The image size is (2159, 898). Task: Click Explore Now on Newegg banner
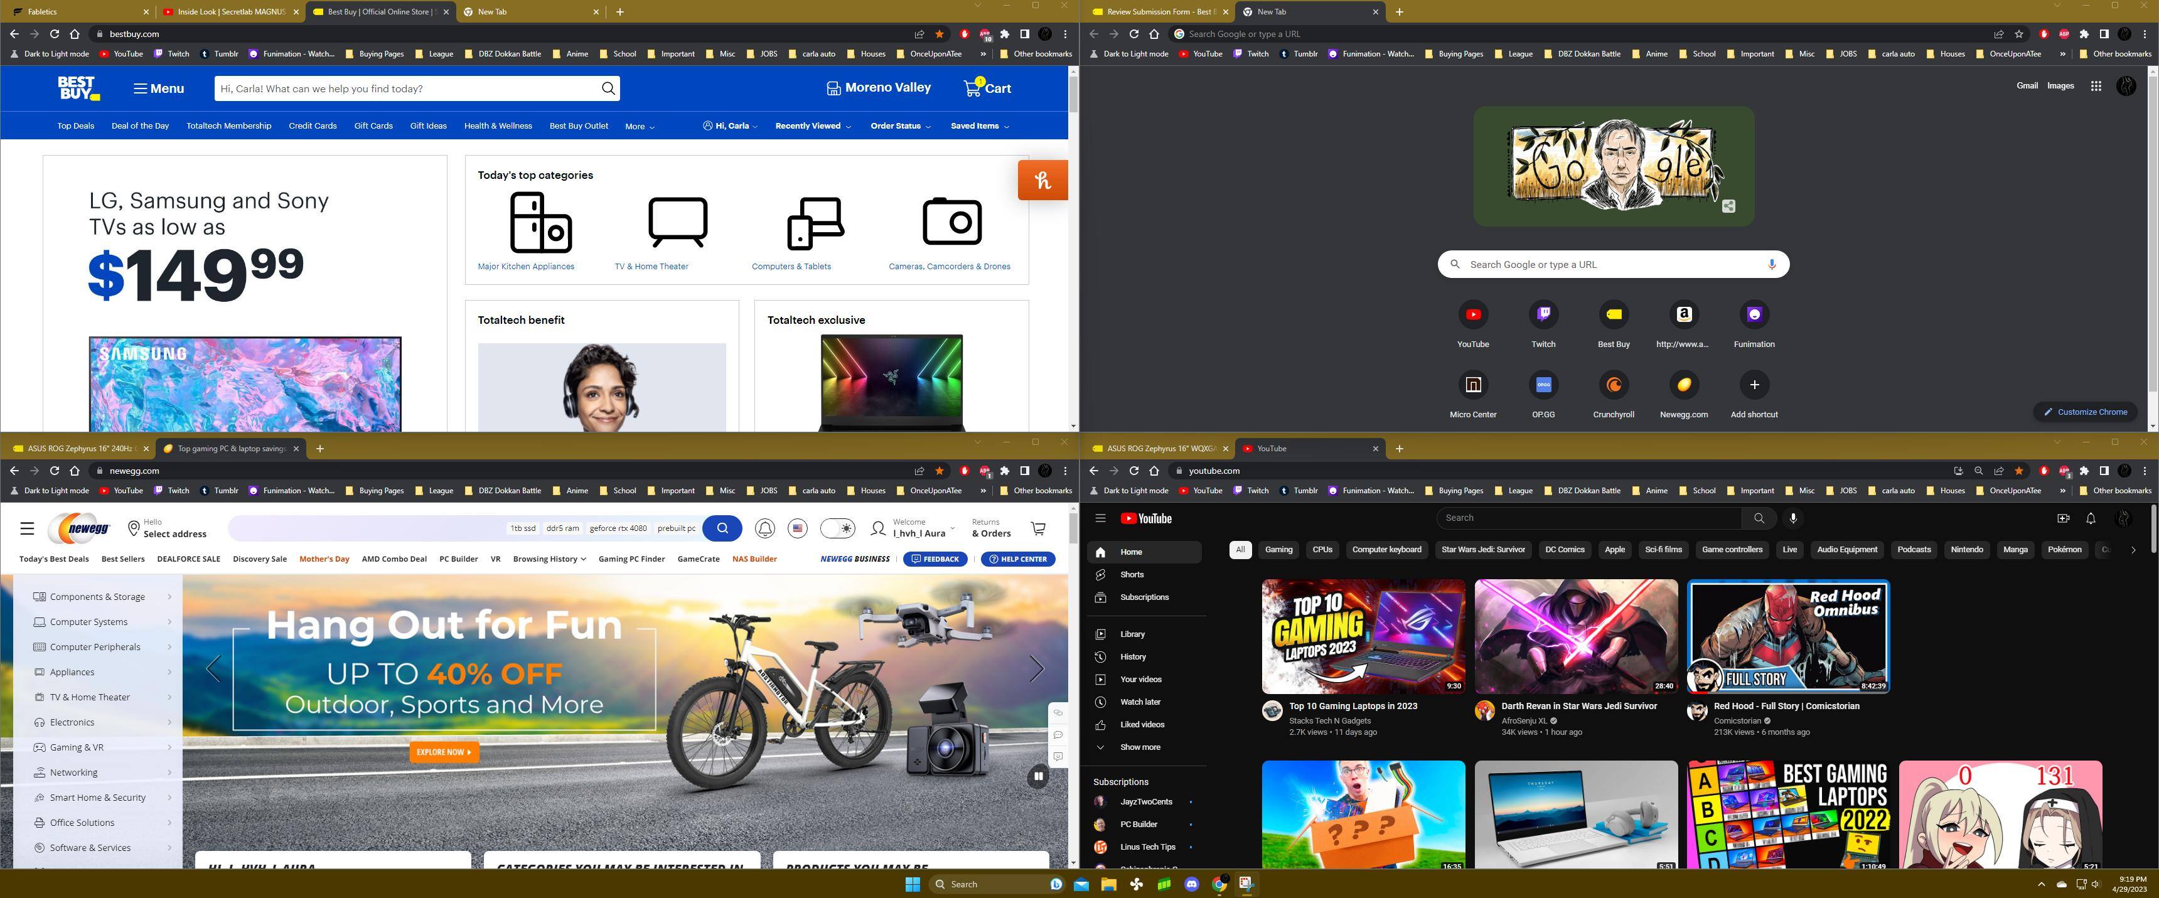[443, 752]
